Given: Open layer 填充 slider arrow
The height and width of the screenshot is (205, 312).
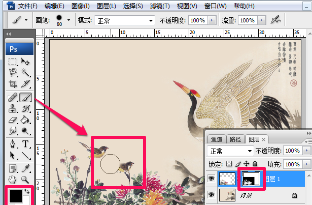Looking at the screenshot, I should tap(306, 164).
